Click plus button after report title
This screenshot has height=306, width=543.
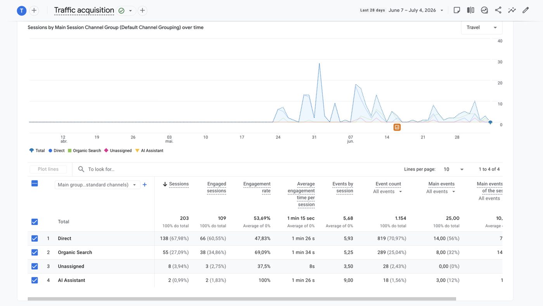[x=142, y=10]
